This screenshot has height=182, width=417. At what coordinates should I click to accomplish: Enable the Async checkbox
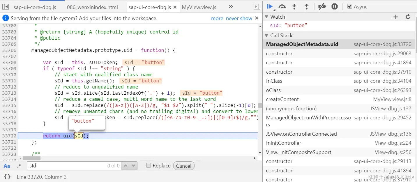350,6
